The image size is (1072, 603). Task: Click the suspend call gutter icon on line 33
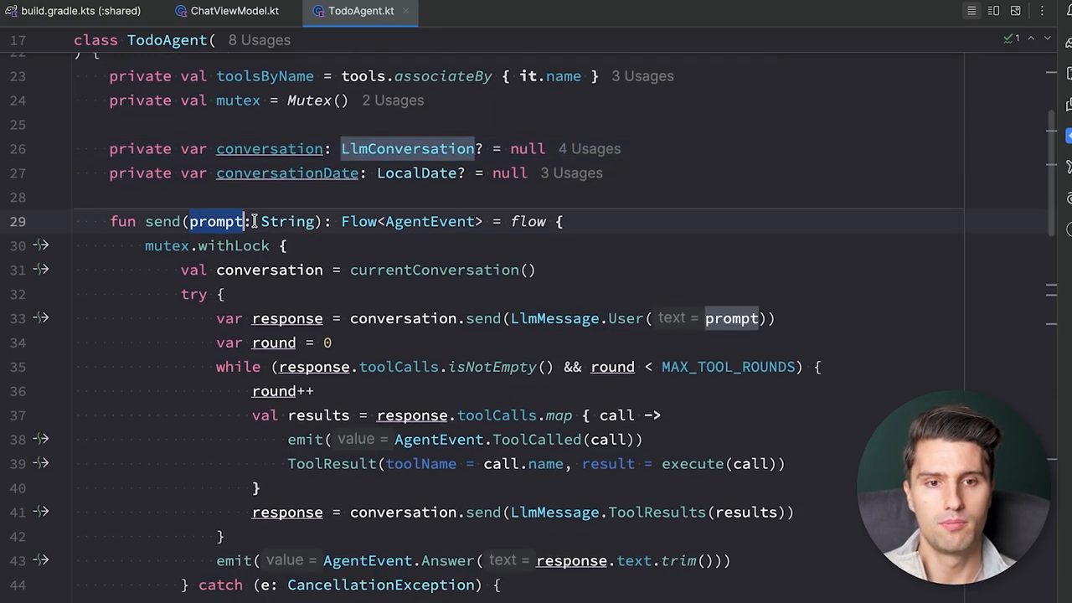click(41, 318)
